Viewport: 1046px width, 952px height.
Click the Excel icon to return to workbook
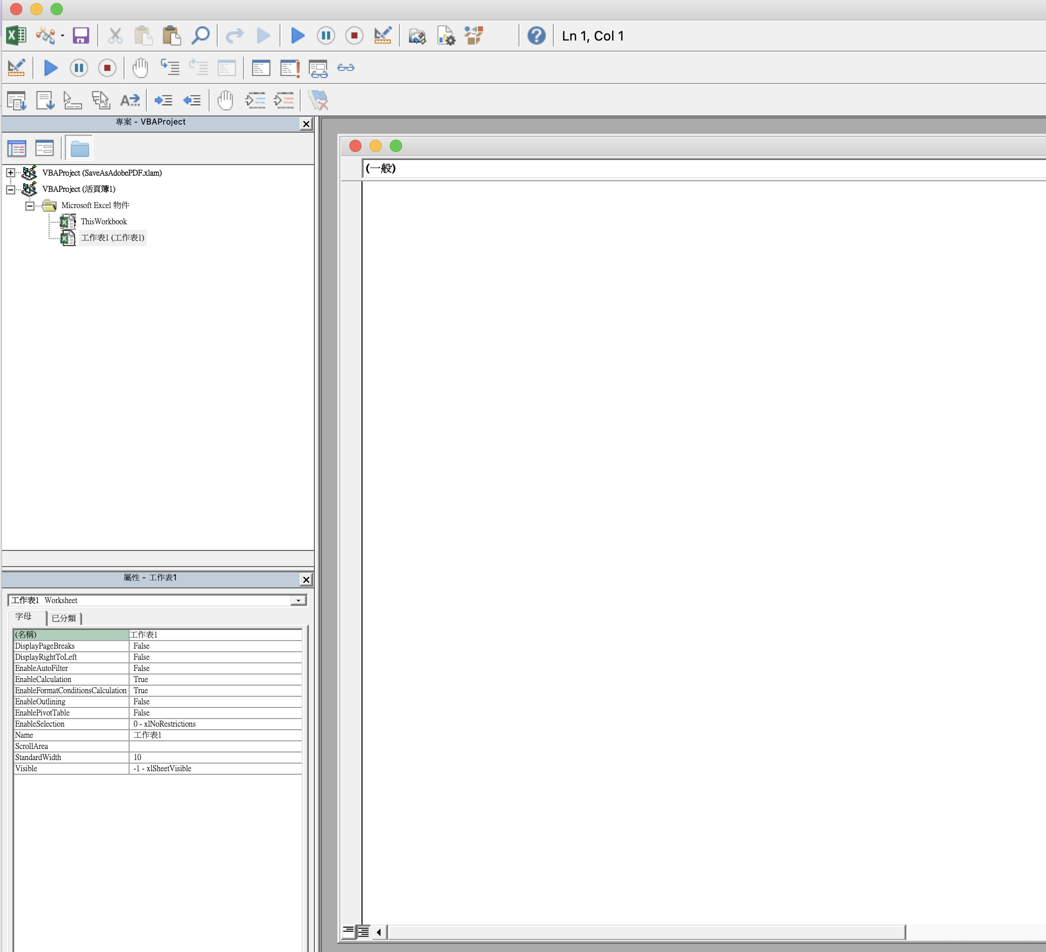pyautogui.click(x=16, y=35)
